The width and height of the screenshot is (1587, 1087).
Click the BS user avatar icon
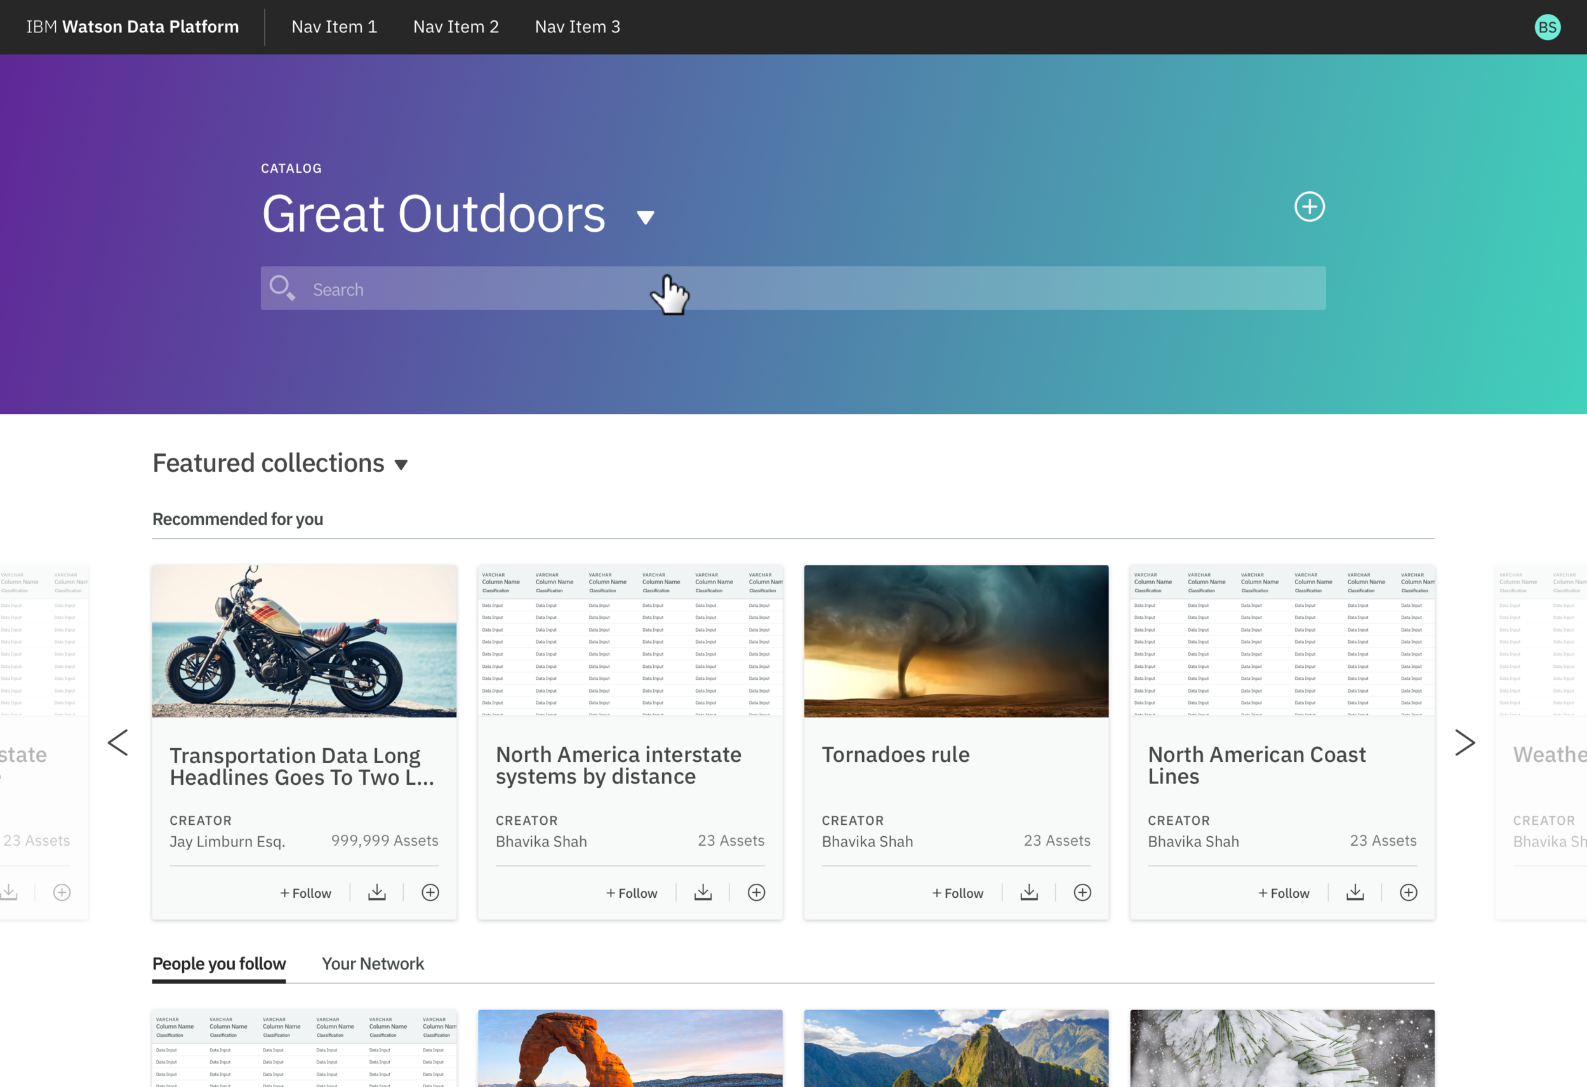click(x=1548, y=27)
